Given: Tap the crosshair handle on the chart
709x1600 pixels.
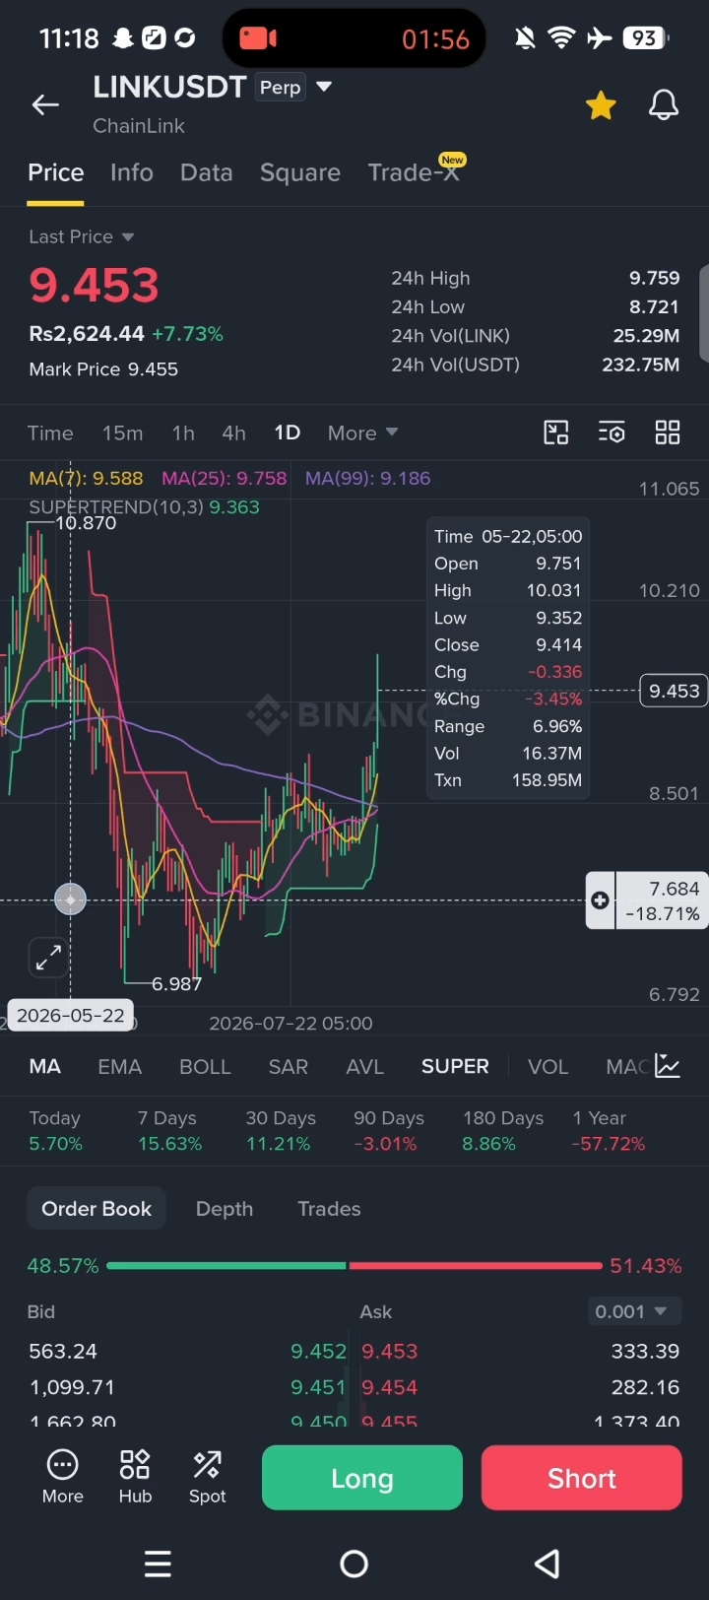Looking at the screenshot, I should (x=70, y=900).
